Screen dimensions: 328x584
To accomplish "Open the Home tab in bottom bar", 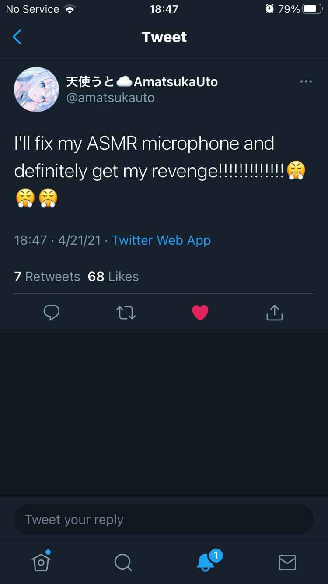I will [41, 562].
